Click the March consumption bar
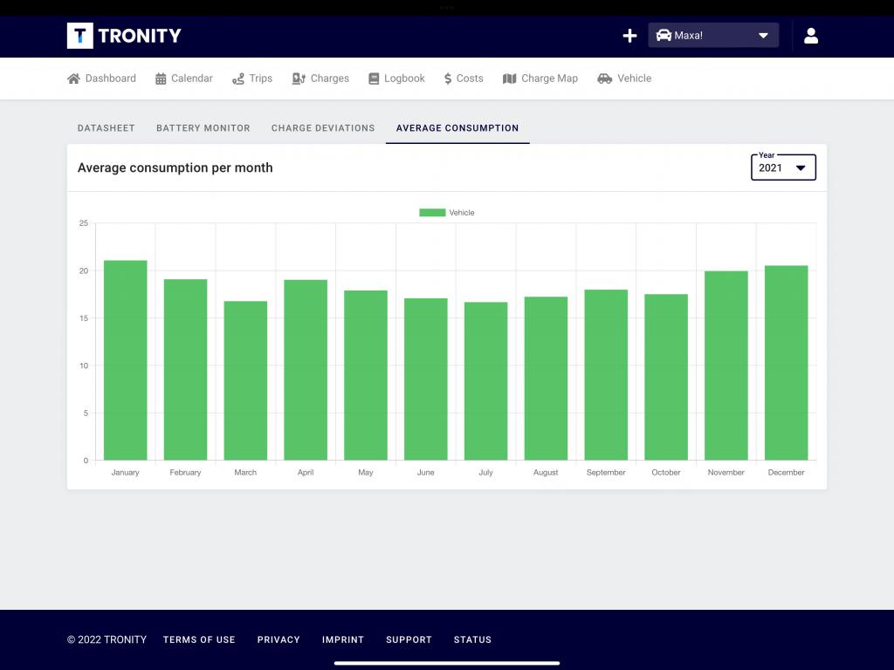 point(245,380)
